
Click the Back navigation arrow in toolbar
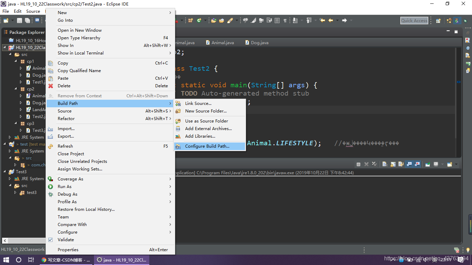pyautogui.click(x=330, y=21)
